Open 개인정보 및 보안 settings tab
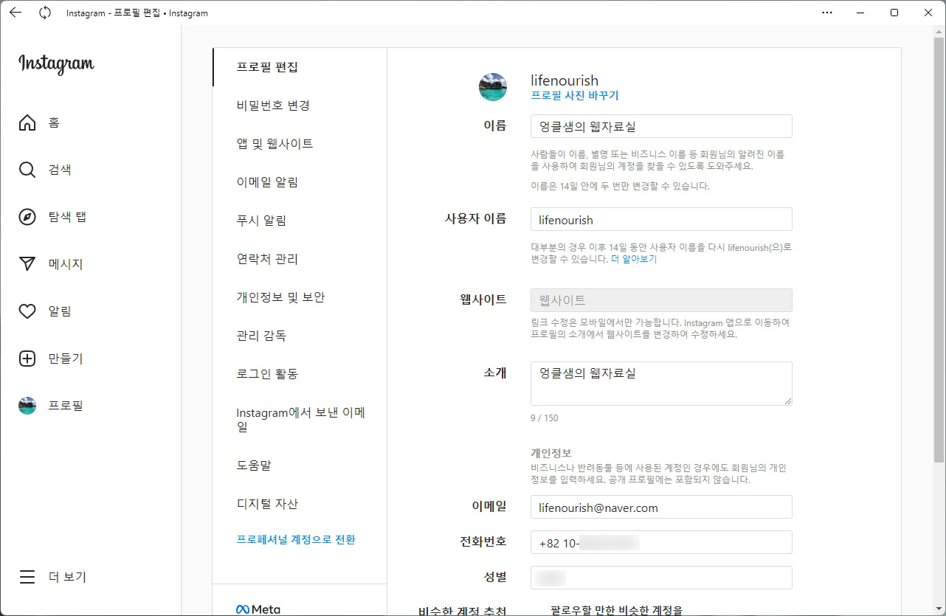Viewport: 946px width, 616px height. pyautogui.click(x=300, y=297)
